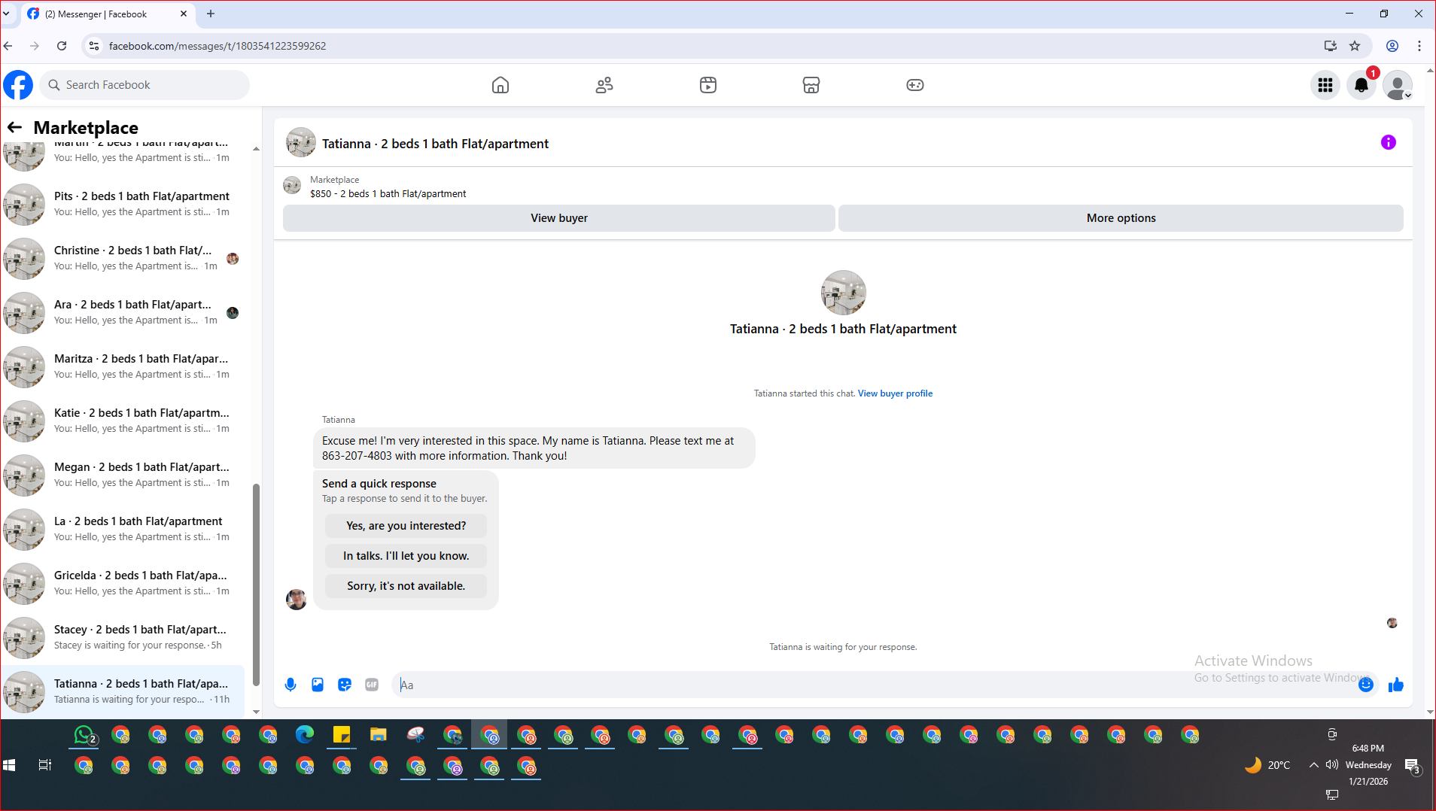Screen dimensions: 1436x811
Task: Open Microsoft Edge from the taskbar
Action: point(305,735)
